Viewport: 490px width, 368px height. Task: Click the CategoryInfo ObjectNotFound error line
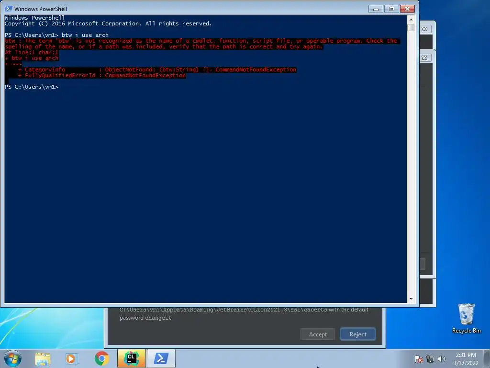pos(157,69)
